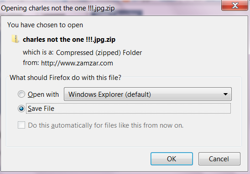The image size is (250, 174).
Task: Open the application chooser combo box
Action: (148, 94)
